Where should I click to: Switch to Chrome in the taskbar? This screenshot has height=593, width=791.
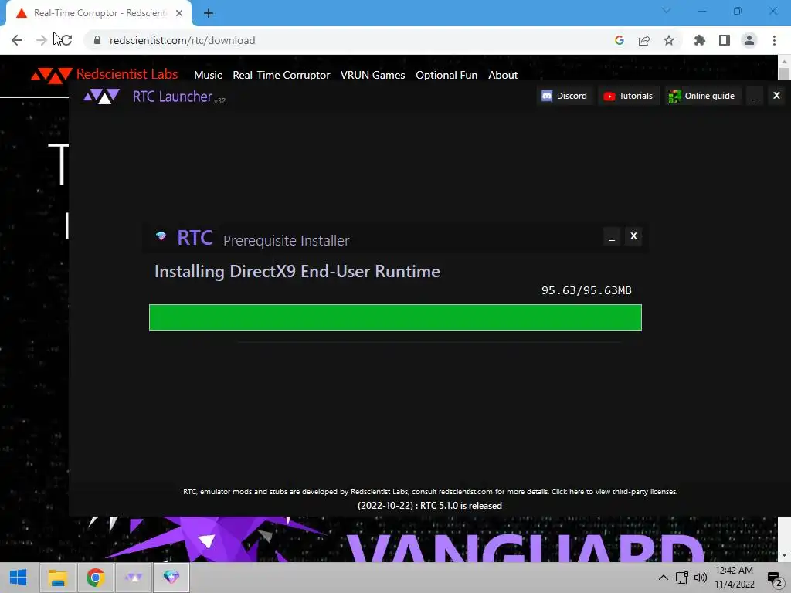click(95, 578)
